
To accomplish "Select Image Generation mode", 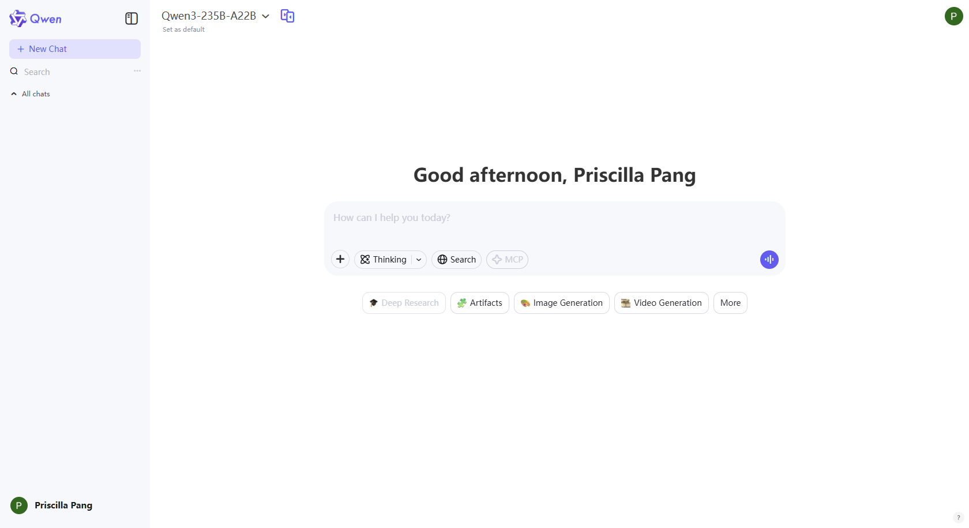I will (x=561, y=303).
